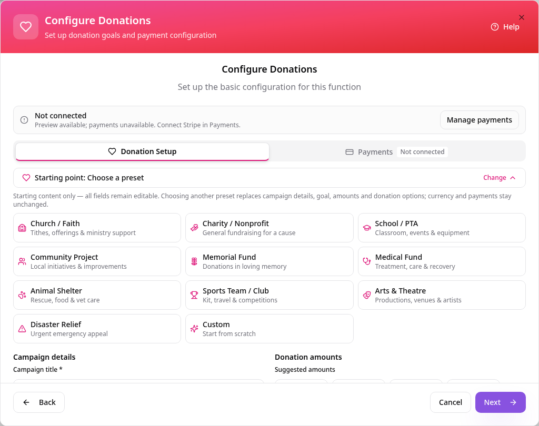Select the Church / Faith preset
539x426 pixels.
click(97, 228)
